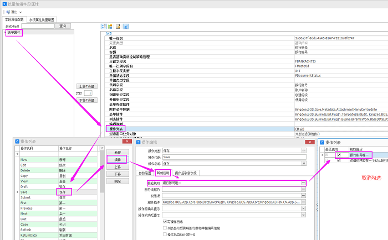Click the 编辑 button in operation list

click(x=118, y=159)
